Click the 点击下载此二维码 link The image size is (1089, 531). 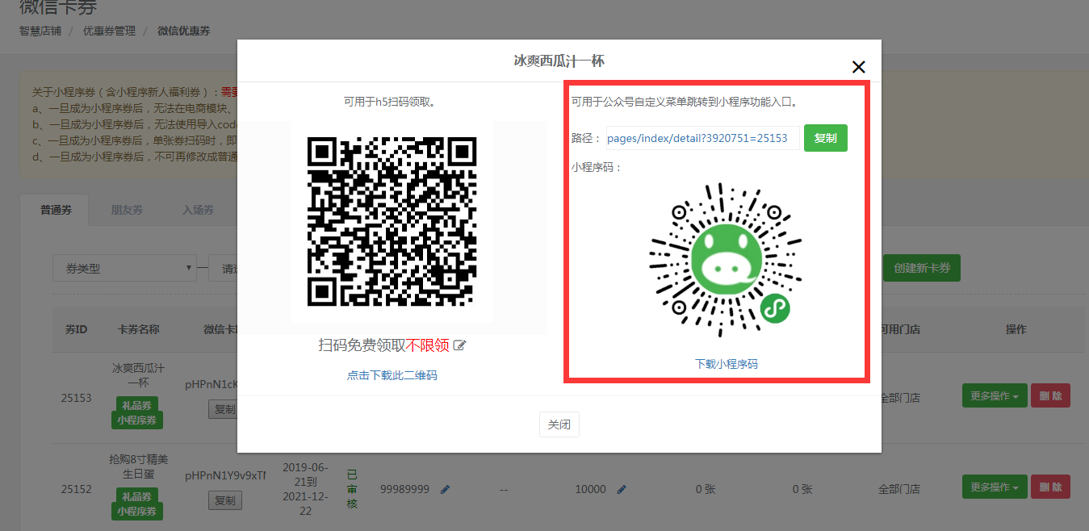click(x=392, y=375)
